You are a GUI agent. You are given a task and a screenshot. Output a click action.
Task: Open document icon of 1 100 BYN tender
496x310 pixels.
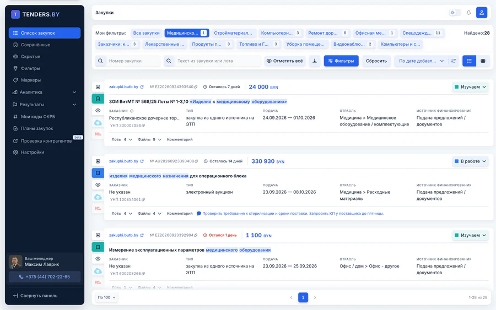coord(98,235)
